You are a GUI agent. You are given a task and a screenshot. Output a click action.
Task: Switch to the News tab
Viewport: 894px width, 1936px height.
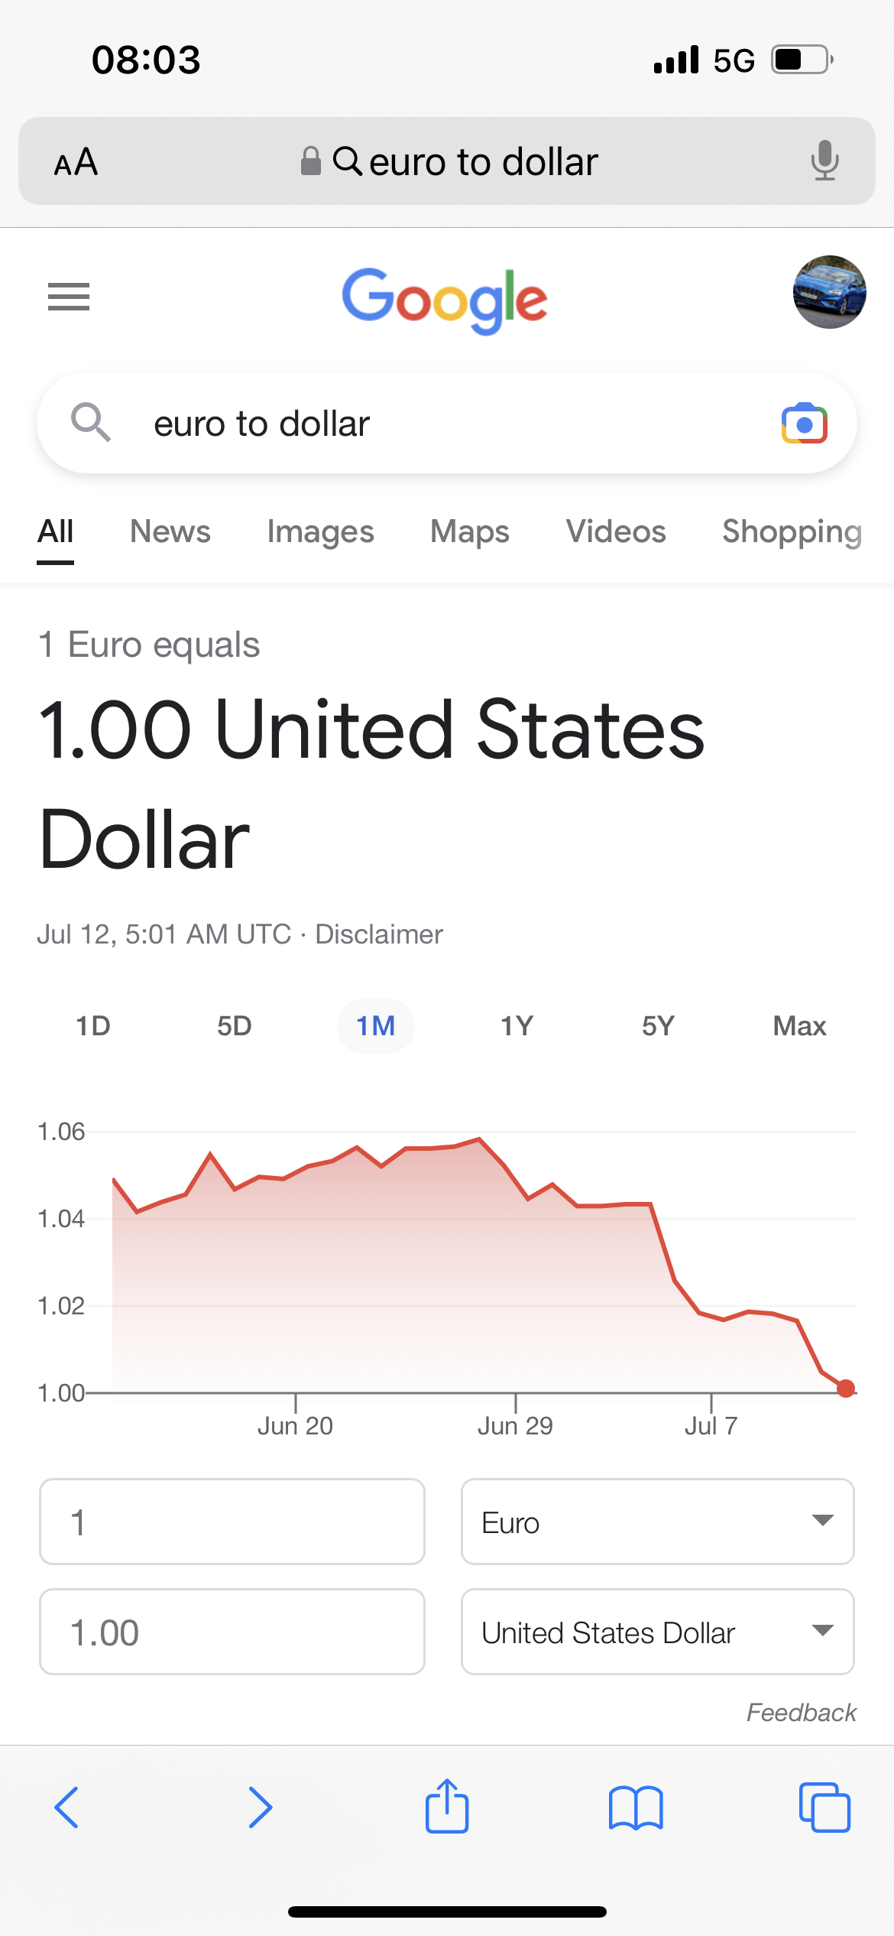(x=170, y=531)
